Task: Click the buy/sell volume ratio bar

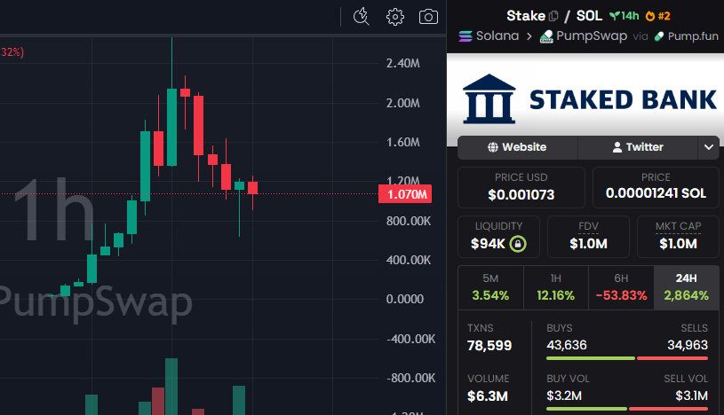Action: [x=627, y=409]
